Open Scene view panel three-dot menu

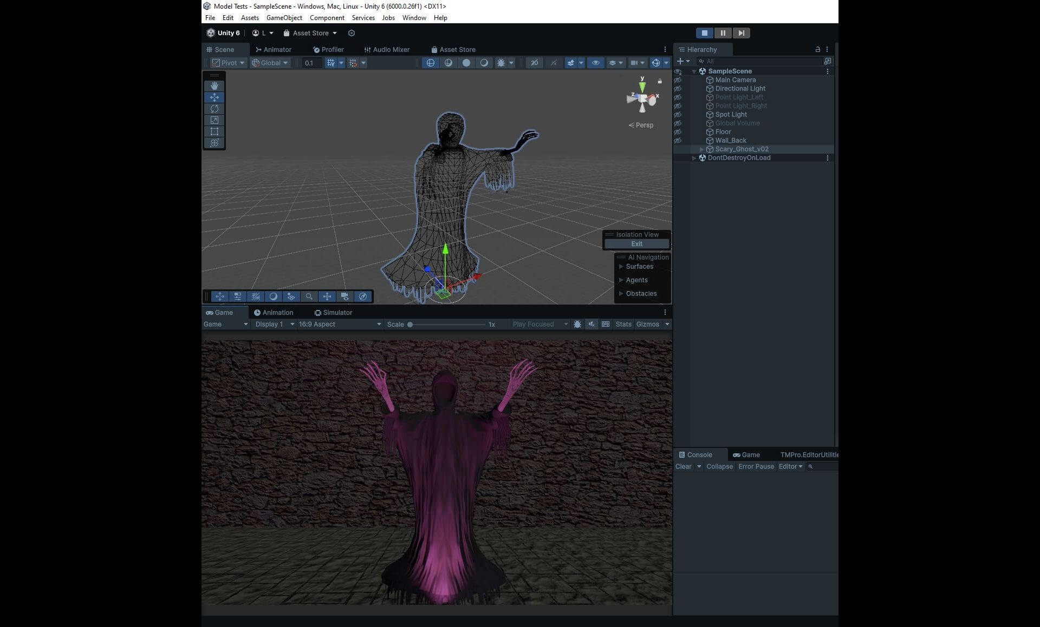pyautogui.click(x=665, y=49)
